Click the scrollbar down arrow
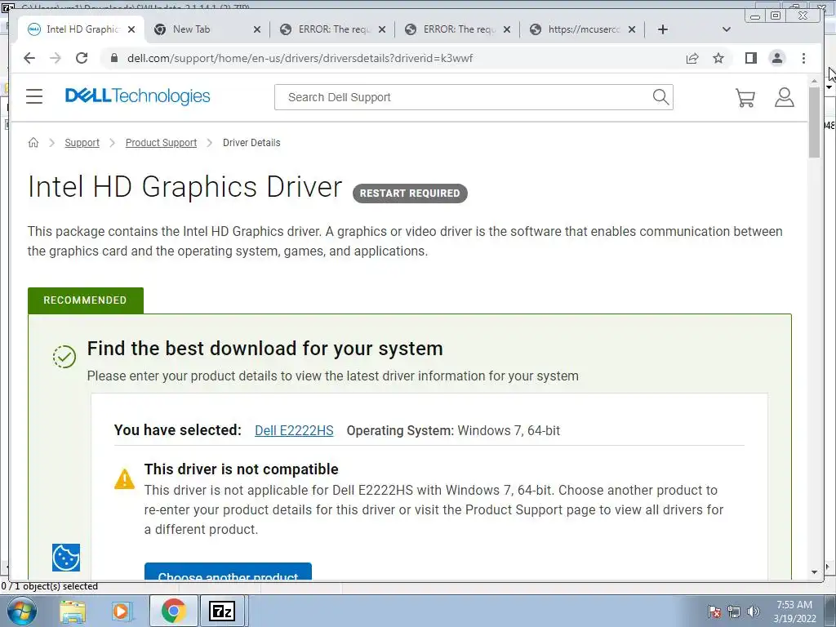Image resolution: width=836 pixels, height=627 pixels. (x=814, y=572)
